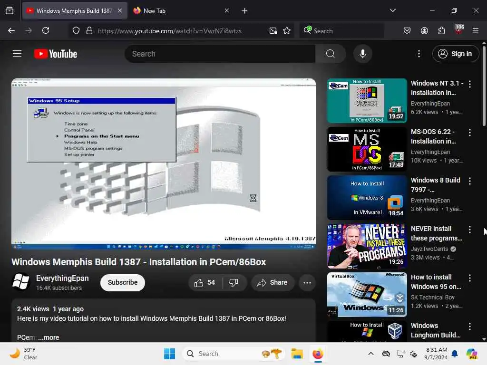Open Windows NT 3.1 Installation video title

pos(437,88)
